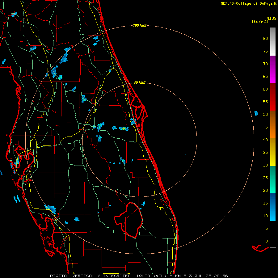
Task: Click the 20 value on the color scale
Action: tap(265, 190)
